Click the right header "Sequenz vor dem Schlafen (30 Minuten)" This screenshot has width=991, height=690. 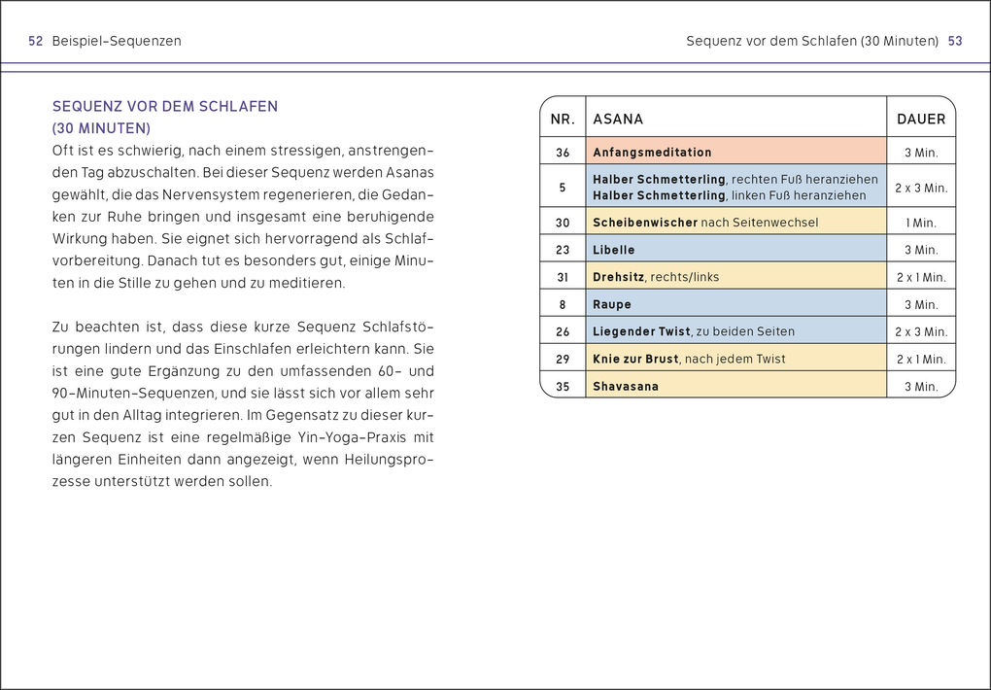811,41
